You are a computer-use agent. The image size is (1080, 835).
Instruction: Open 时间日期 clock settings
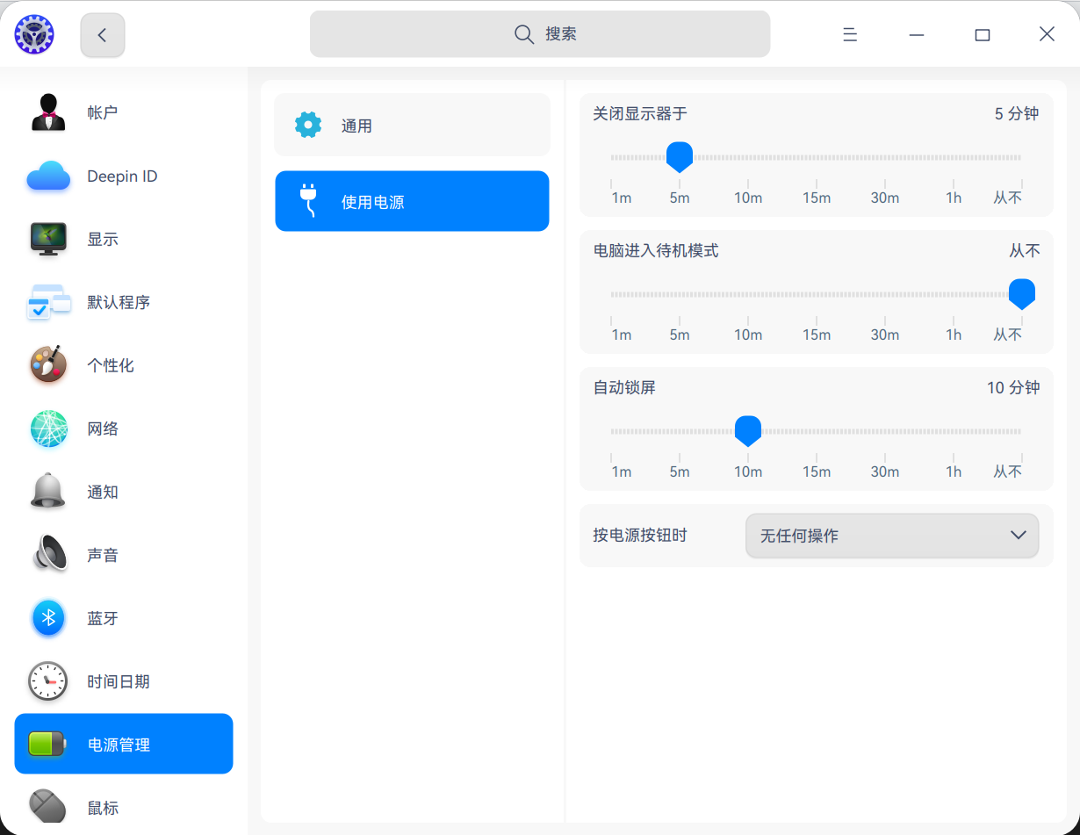coord(48,681)
